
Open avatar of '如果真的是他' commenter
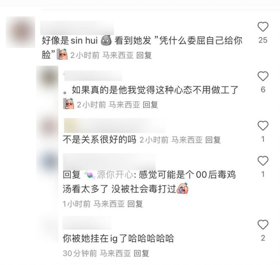point(47,79)
